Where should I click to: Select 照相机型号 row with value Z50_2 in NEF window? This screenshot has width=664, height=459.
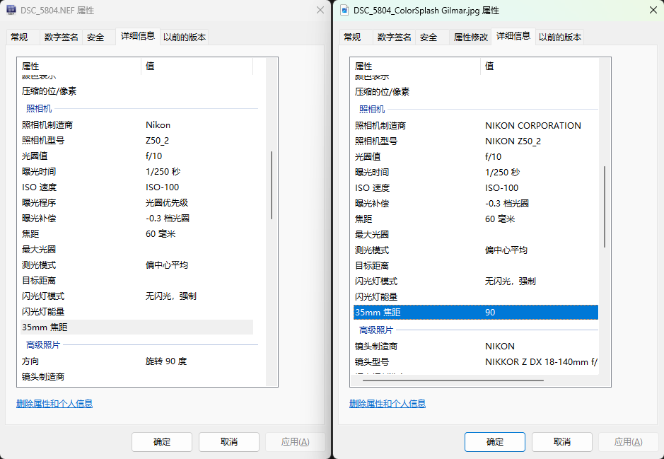136,141
